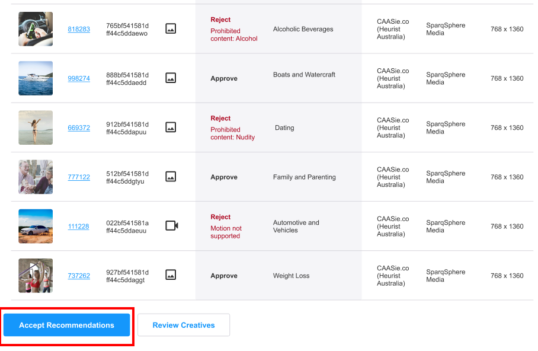Open creative ID link 777122
Screen dimensions: 538x351
(79, 177)
